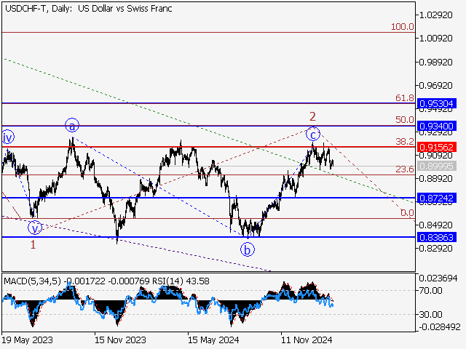The height and width of the screenshot is (349, 466).
Task: Click the circled 'v' wave label
Action: (x=34, y=228)
